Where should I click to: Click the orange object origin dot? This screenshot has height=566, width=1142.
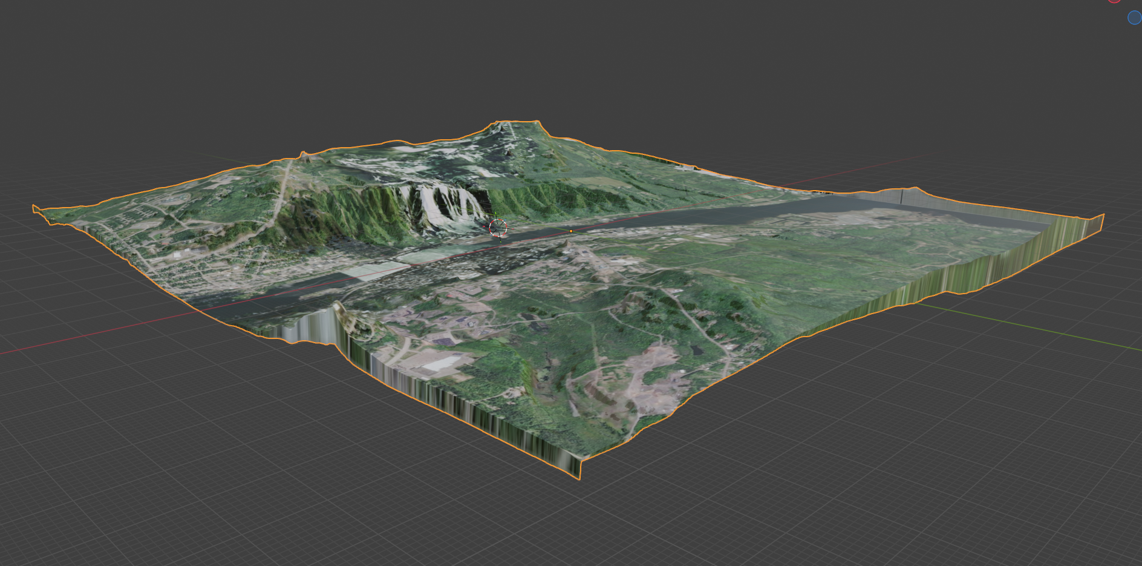[x=571, y=231]
